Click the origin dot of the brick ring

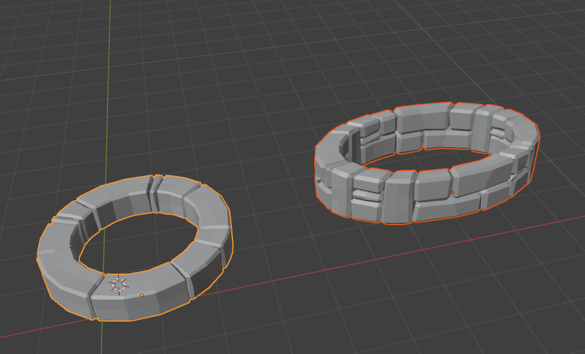tap(452, 193)
